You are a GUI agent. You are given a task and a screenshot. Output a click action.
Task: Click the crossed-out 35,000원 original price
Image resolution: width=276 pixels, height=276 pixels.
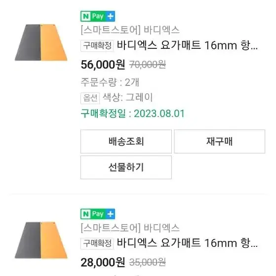pyautogui.click(x=148, y=262)
